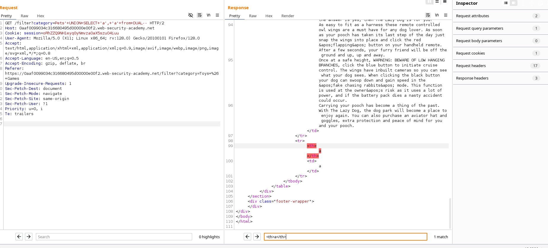Click the </html> closing tag

(244, 221)
